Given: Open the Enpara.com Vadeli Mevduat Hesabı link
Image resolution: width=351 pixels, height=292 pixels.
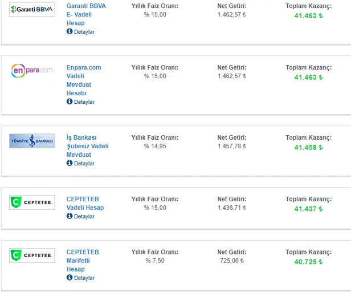Looking at the screenshot, I should click(83, 80).
